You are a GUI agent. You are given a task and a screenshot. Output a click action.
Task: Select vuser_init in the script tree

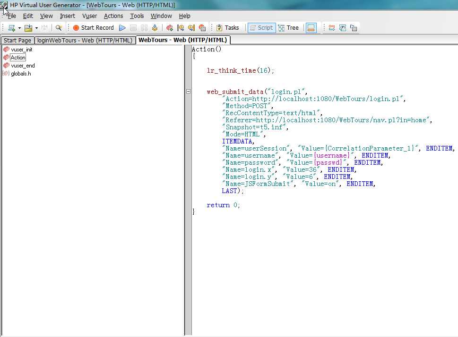pos(22,50)
